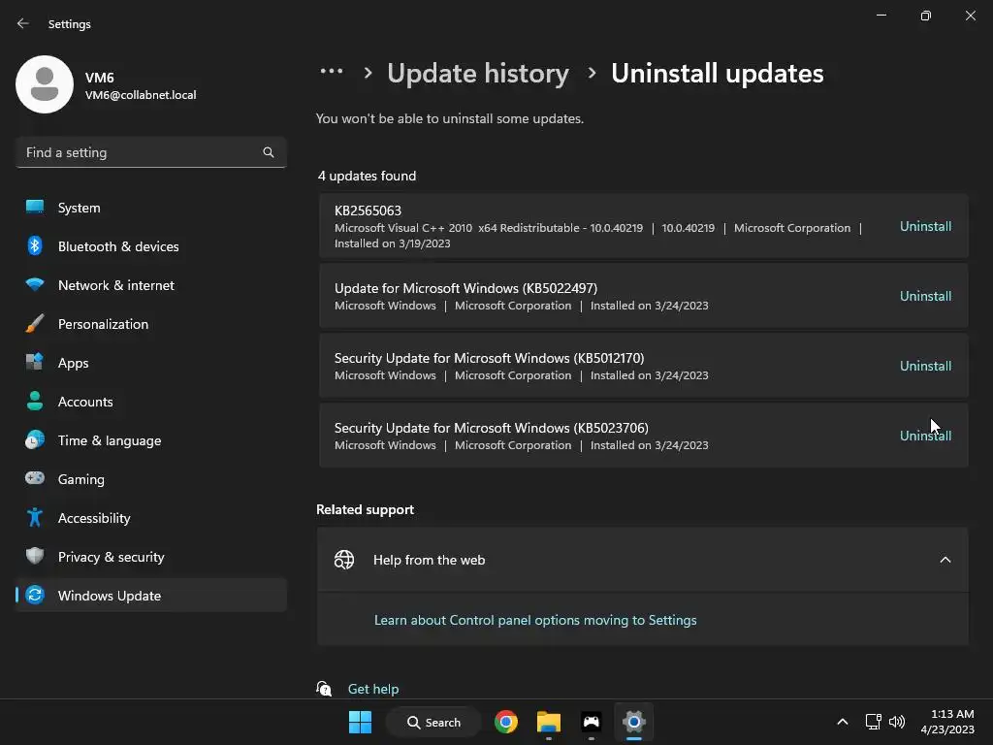Open Apps settings category
The image size is (993, 745).
coord(150,363)
